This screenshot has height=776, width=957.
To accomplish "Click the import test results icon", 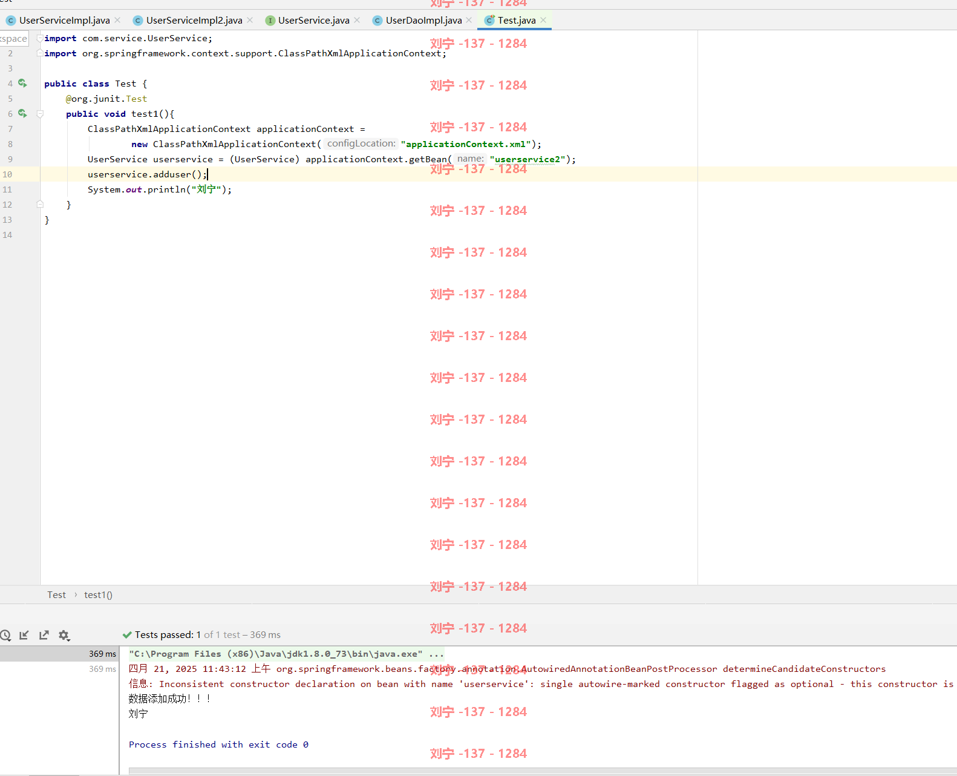I will tap(24, 635).
